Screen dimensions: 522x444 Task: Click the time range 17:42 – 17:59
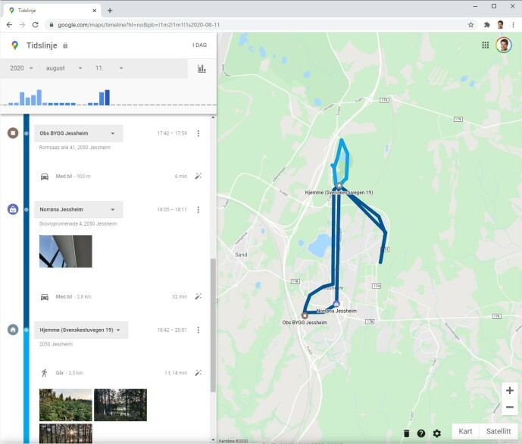click(x=172, y=133)
